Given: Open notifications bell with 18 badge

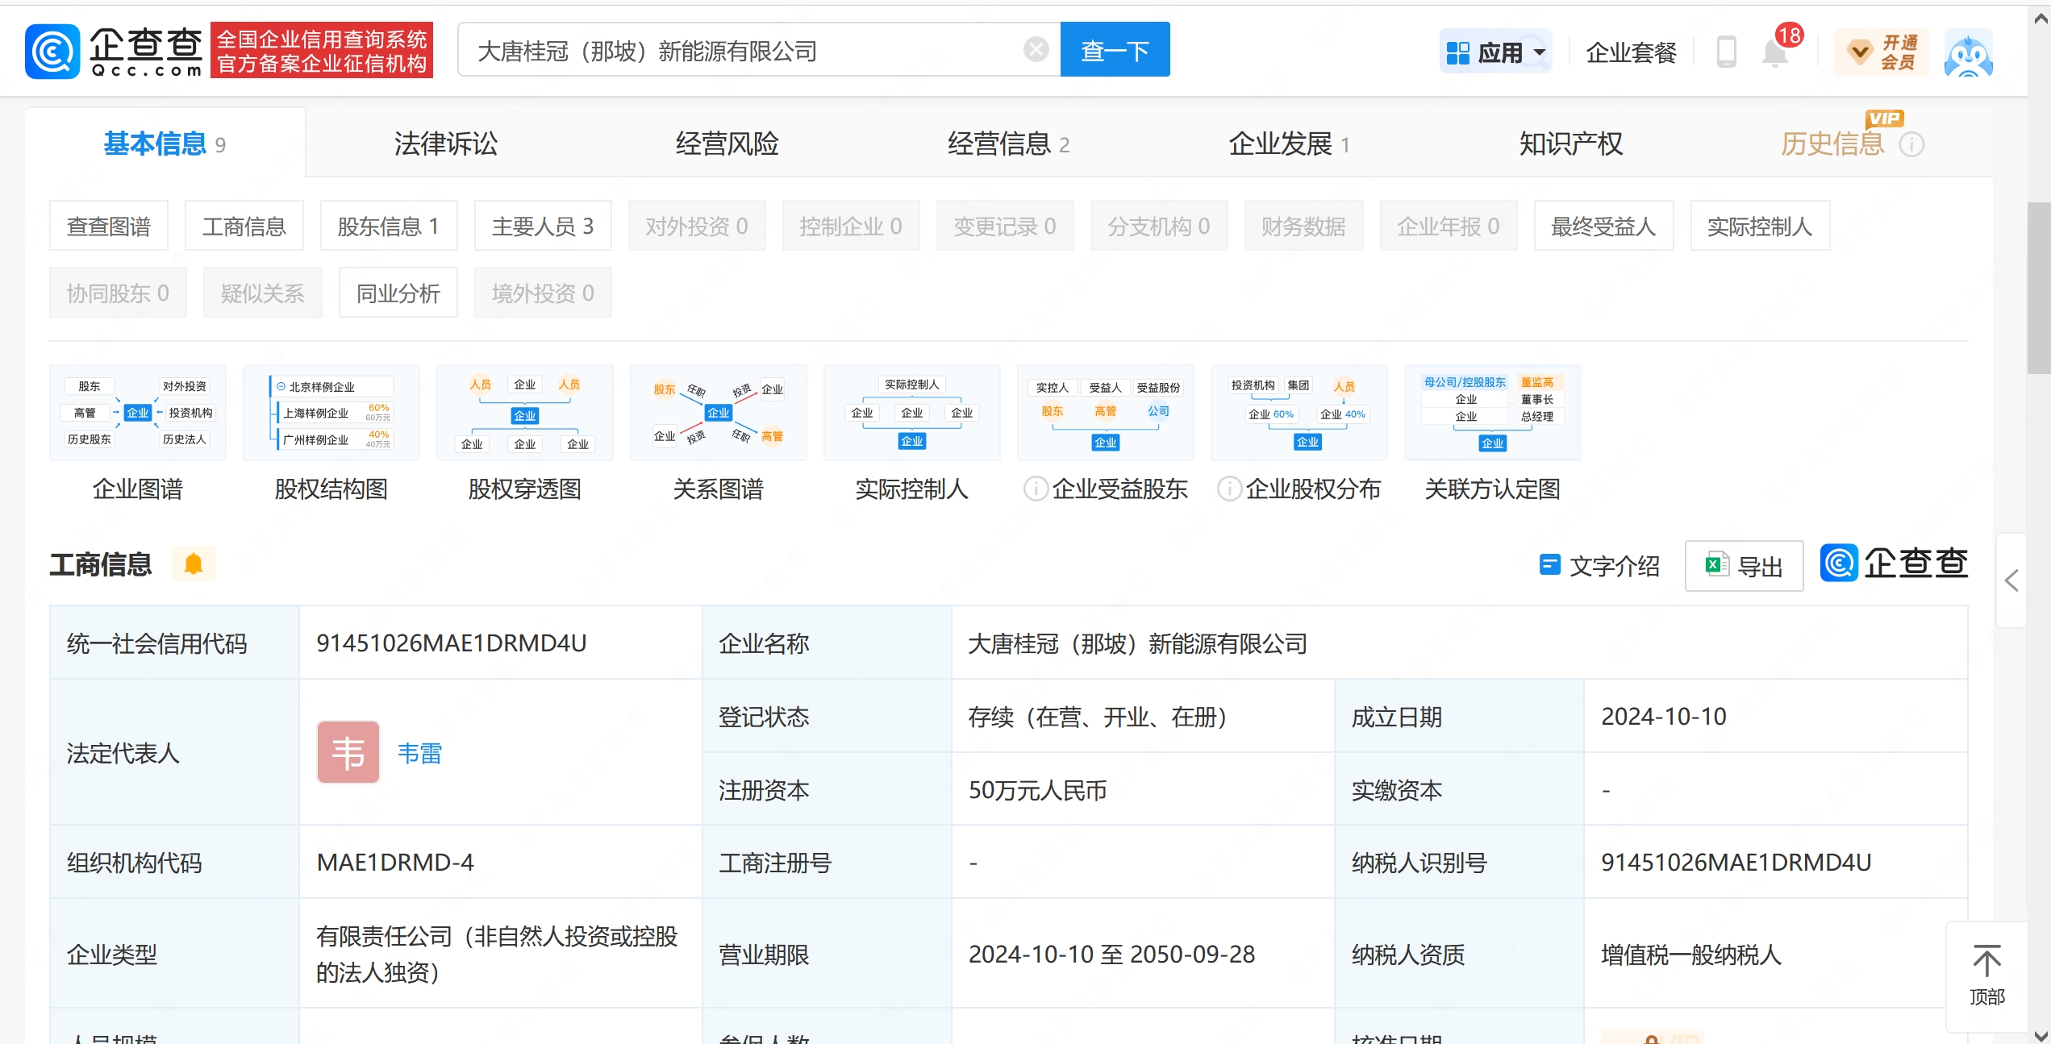Looking at the screenshot, I should click(x=1775, y=52).
